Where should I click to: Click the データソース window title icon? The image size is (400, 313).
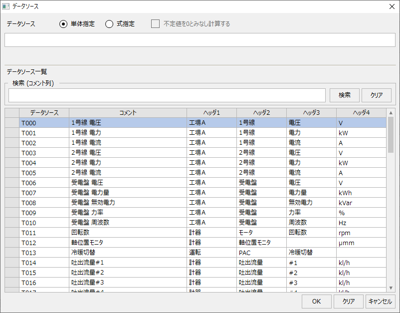pos(6,6)
